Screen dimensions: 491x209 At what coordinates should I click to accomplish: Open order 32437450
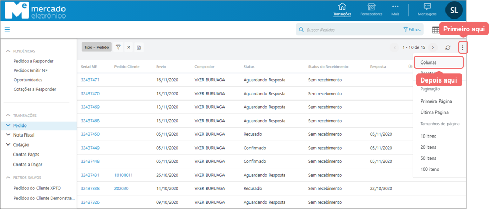(x=90, y=134)
